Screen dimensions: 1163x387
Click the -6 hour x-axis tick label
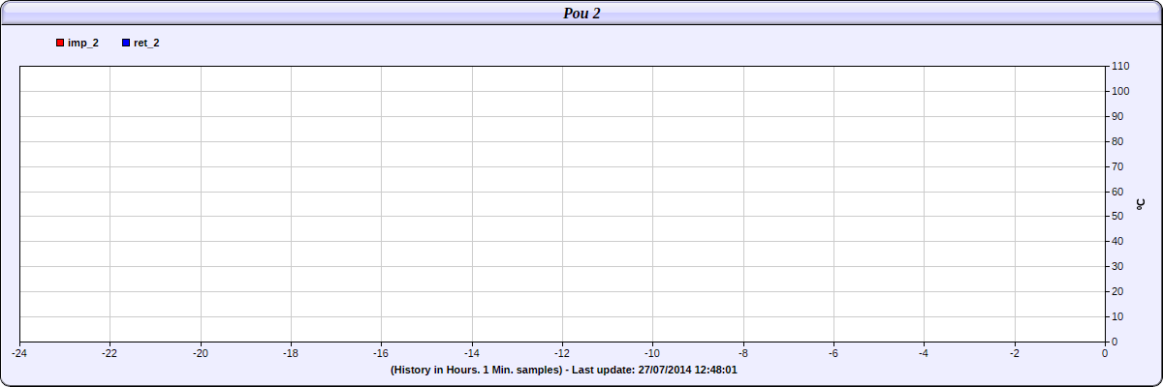tap(833, 354)
